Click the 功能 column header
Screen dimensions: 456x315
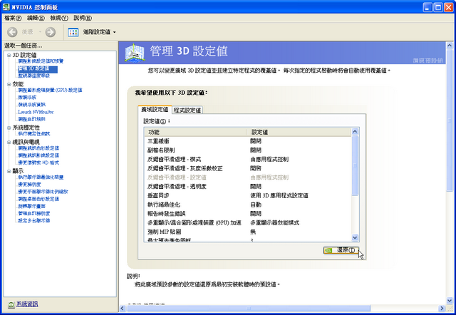196,132
